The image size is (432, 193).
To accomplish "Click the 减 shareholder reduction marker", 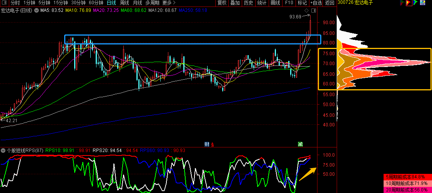I will (x=300, y=144).
